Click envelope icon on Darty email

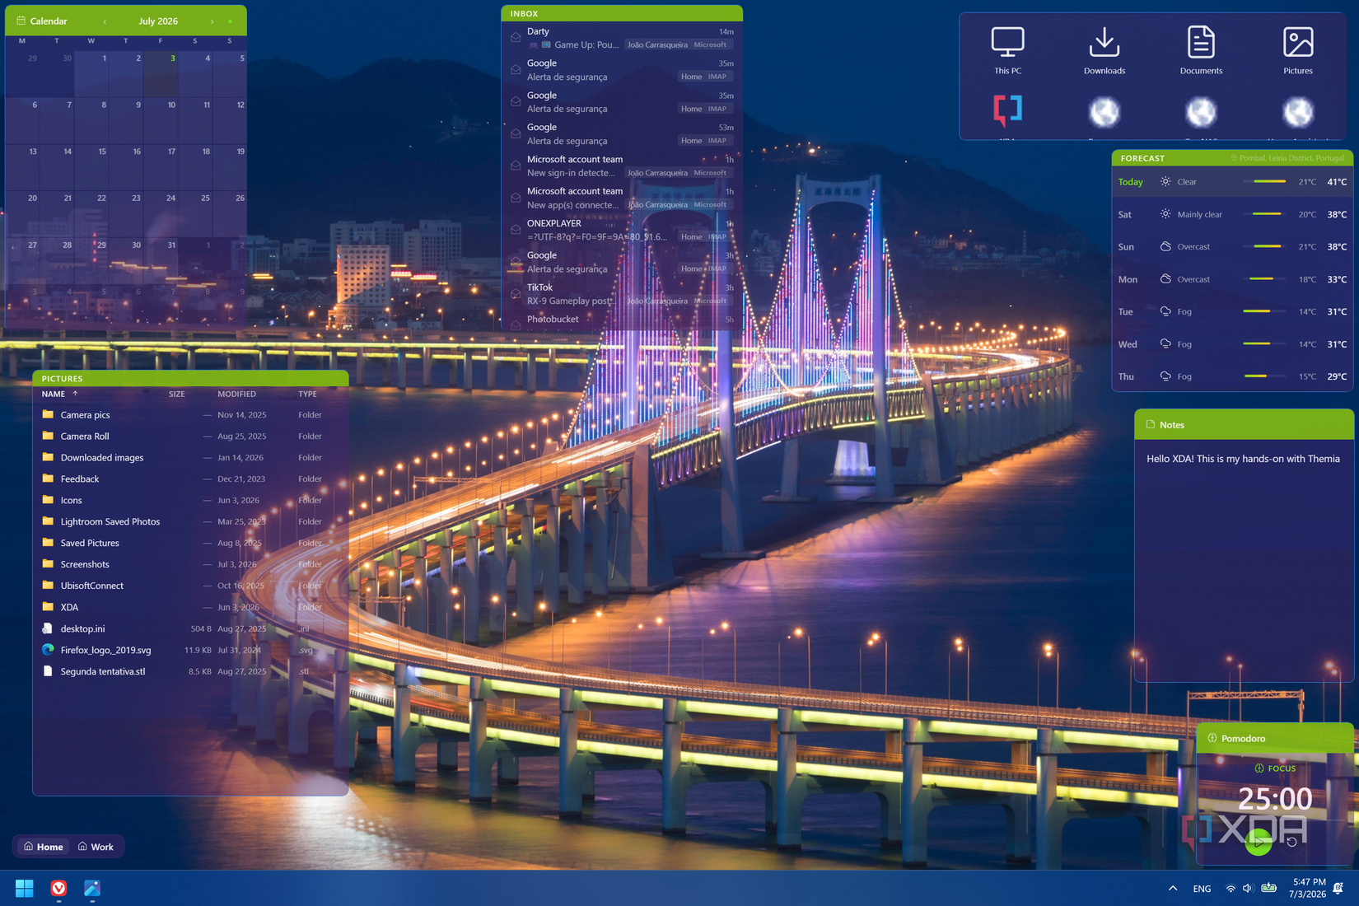[x=516, y=37]
